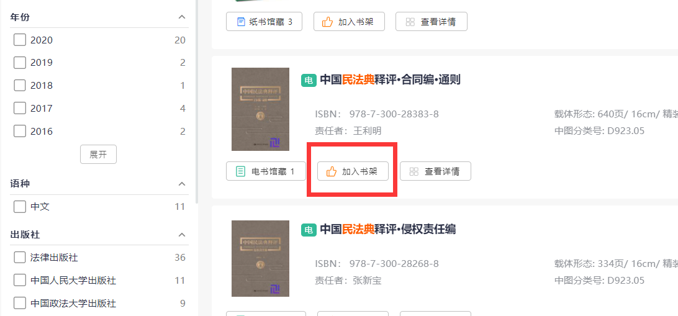Screen dimensions: 678x316
Task: Click the grid icon on 查看详情 for 合同编·通则
Action: (x=414, y=171)
